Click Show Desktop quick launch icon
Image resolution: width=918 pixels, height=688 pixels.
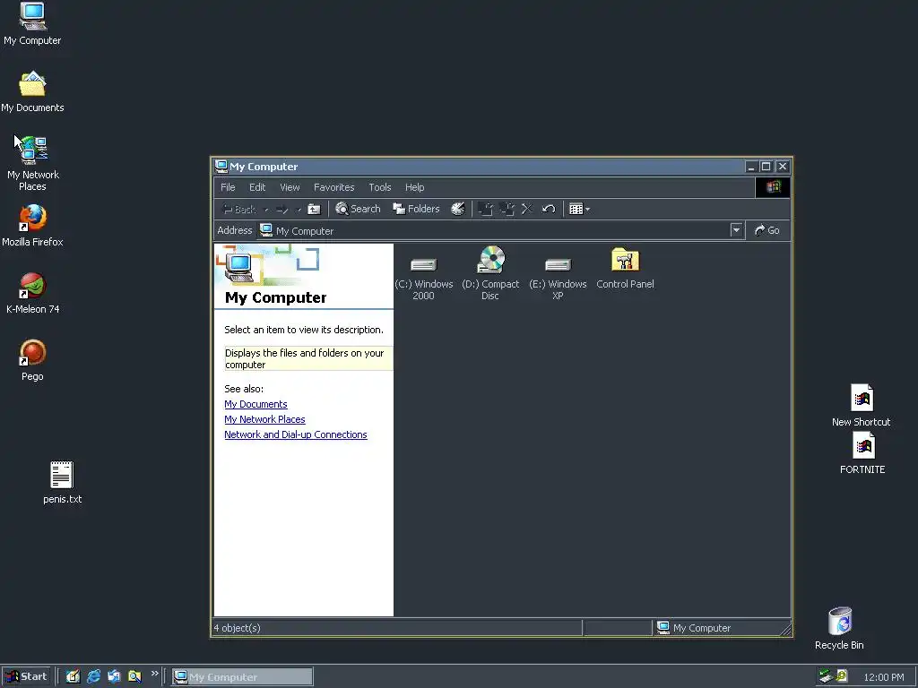[73, 677]
